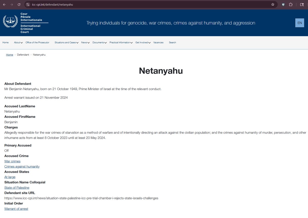The height and width of the screenshot is (218, 308).
Task: Open Office of the Prosecutor menu item
Action: point(37,43)
